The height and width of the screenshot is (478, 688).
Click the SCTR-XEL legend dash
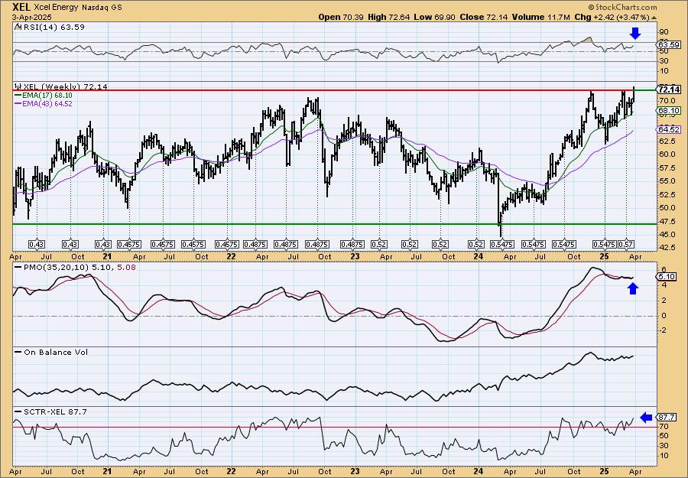tap(18, 411)
